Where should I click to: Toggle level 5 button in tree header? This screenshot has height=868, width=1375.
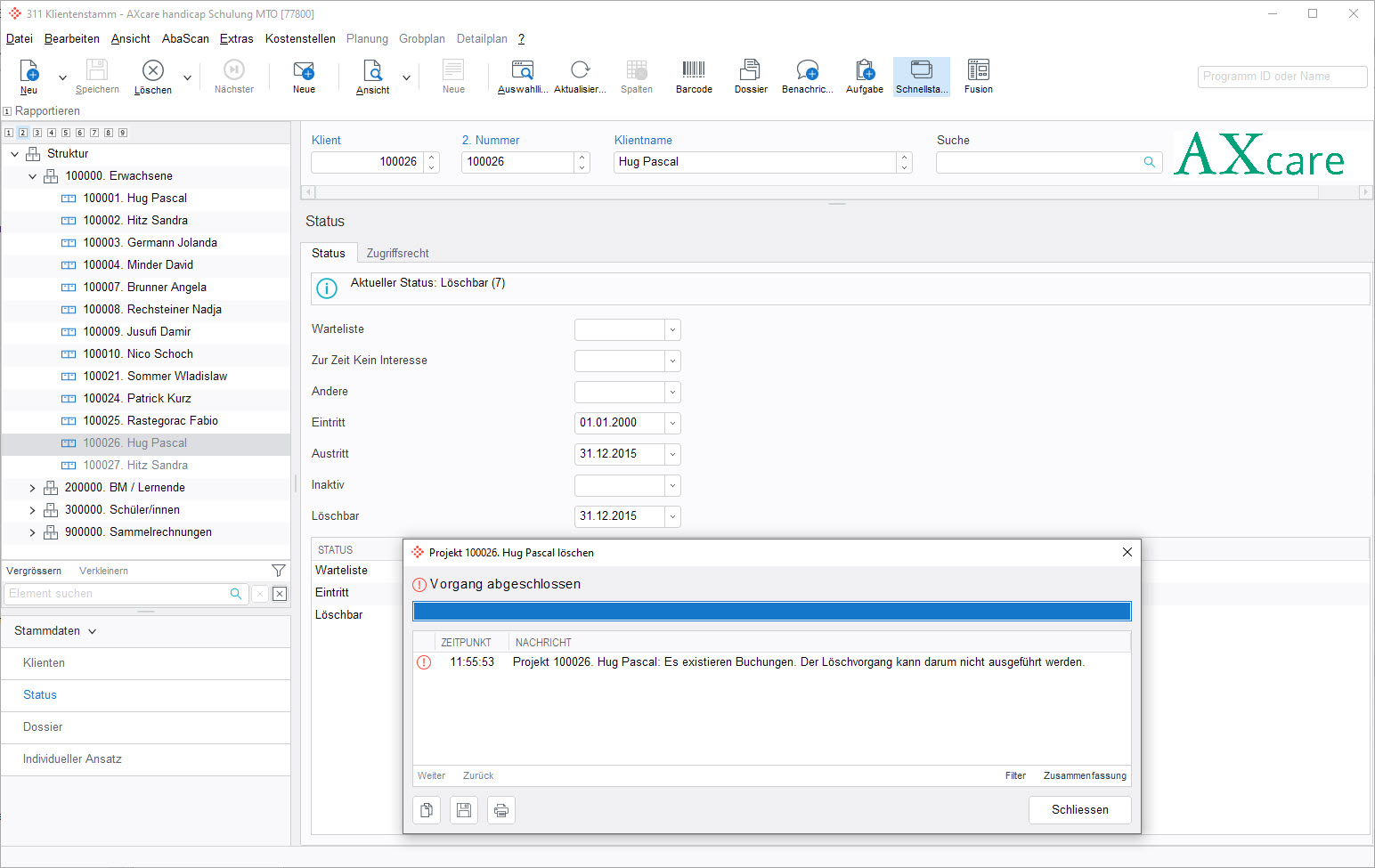66,133
